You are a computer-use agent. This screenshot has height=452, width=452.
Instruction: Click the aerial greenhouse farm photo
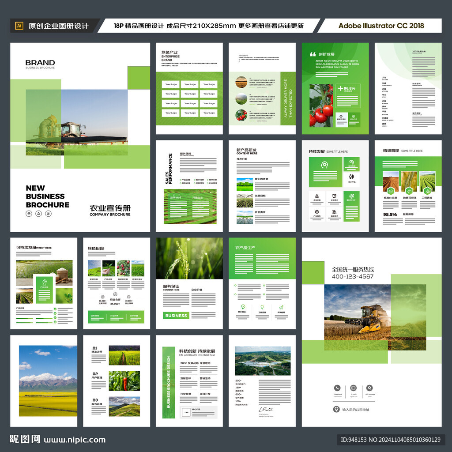click(x=263, y=361)
